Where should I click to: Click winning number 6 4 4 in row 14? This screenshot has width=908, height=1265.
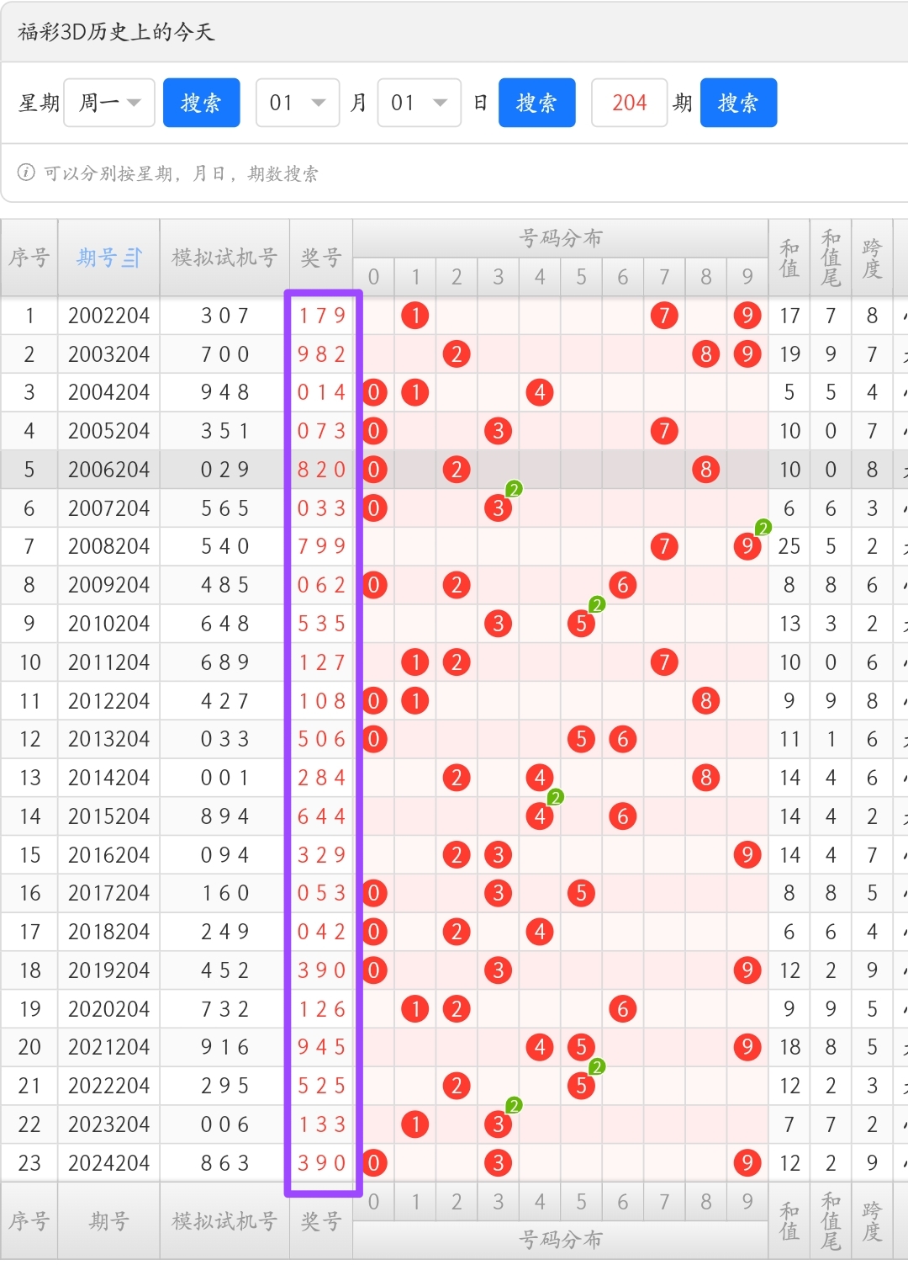pos(322,816)
